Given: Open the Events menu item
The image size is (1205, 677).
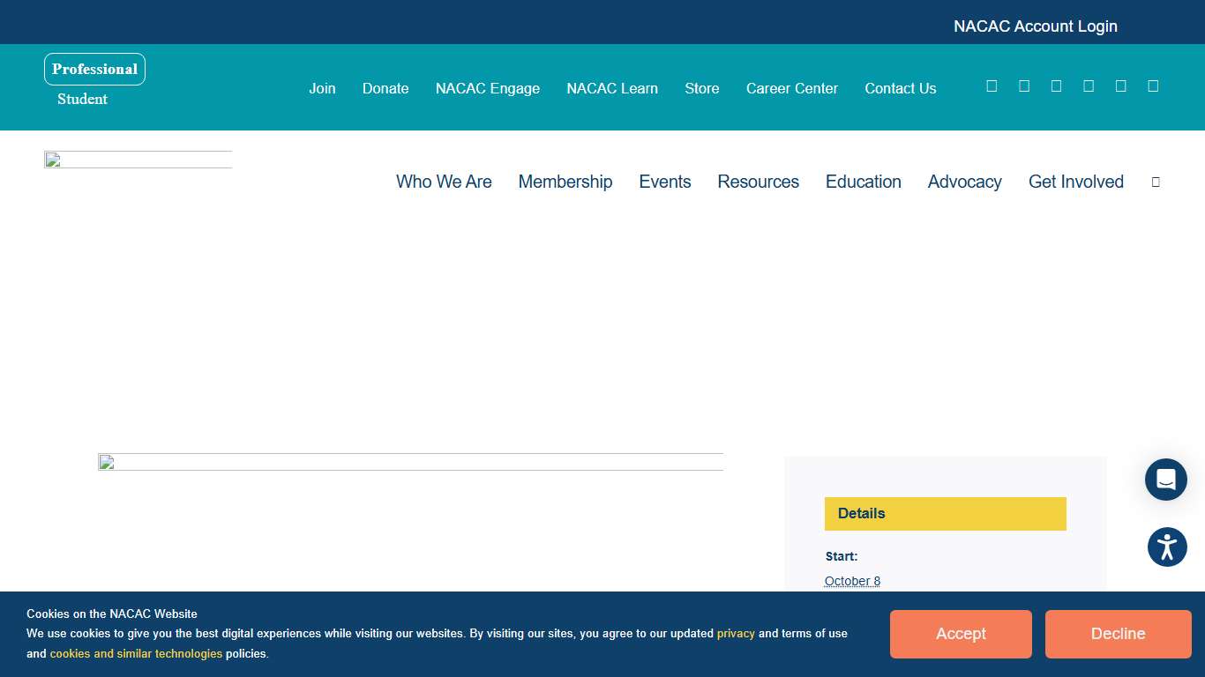Looking at the screenshot, I should (x=664, y=182).
